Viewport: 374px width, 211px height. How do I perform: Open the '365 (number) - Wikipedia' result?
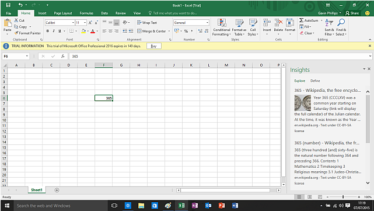click(x=327, y=143)
